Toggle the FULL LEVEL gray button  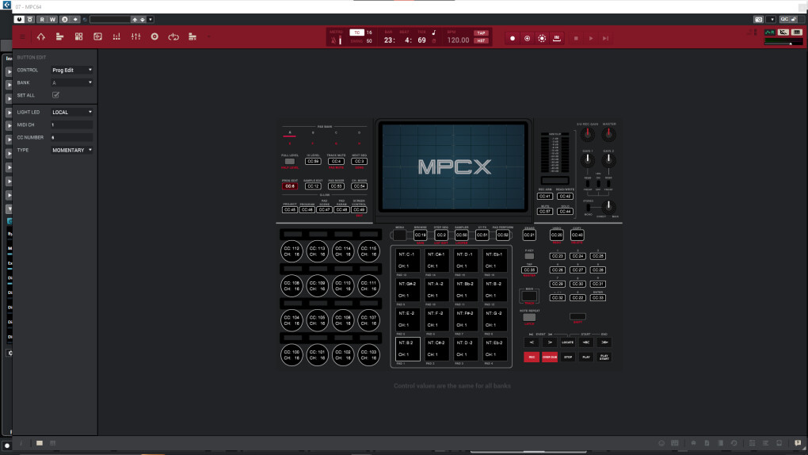point(290,161)
